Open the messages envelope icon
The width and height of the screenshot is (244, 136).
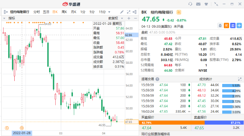tap(198, 4)
